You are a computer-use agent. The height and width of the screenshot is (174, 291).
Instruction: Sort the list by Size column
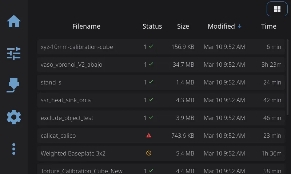[x=183, y=26]
